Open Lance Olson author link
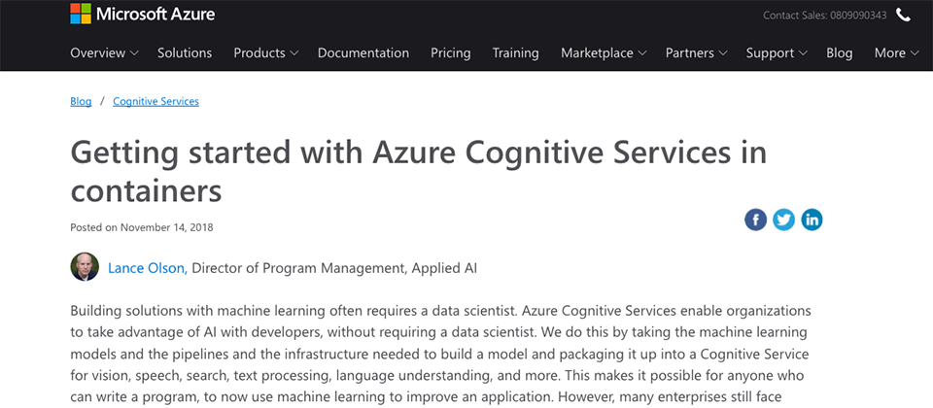Image resolution: width=933 pixels, height=408 pixels. pyautogui.click(x=148, y=268)
